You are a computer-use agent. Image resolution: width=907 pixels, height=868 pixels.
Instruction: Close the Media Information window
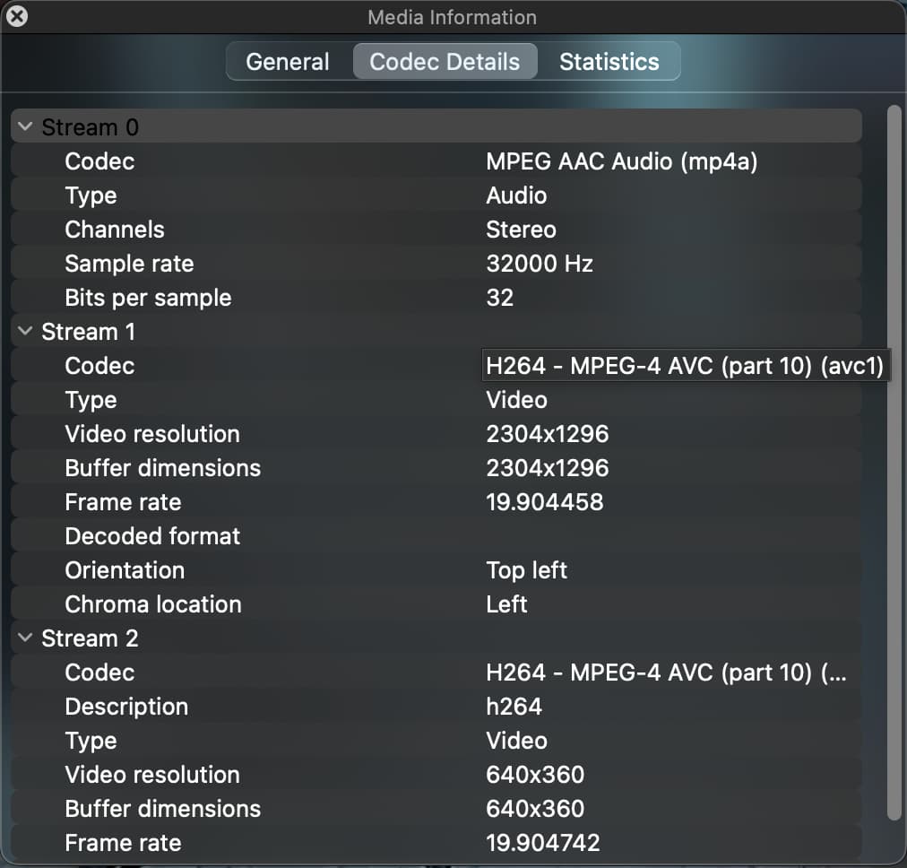pyautogui.click(x=16, y=16)
